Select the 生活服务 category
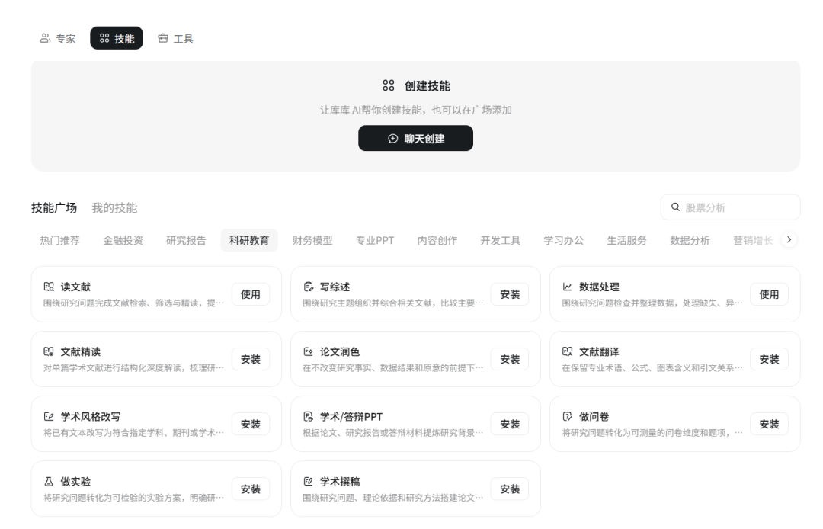This screenshot has height=529, width=823. click(626, 240)
